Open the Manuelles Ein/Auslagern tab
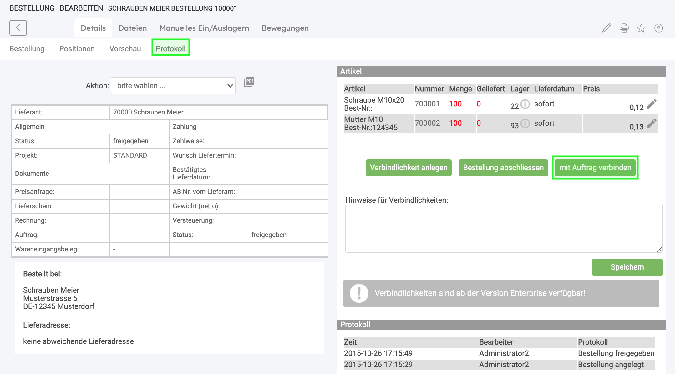 pyautogui.click(x=204, y=28)
